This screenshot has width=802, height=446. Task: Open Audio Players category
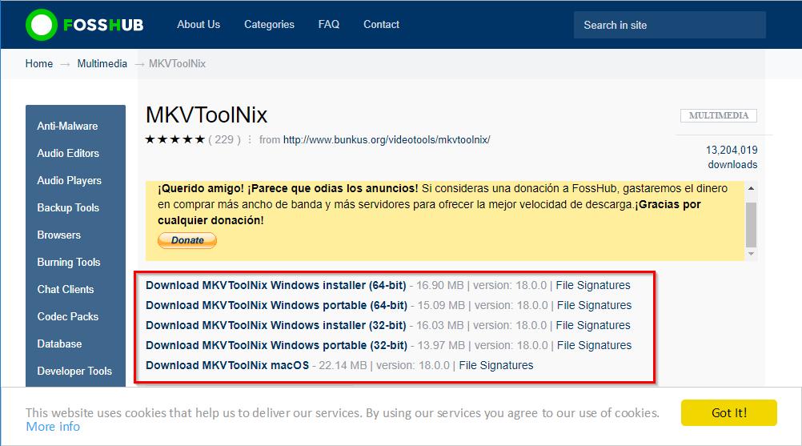coord(69,180)
